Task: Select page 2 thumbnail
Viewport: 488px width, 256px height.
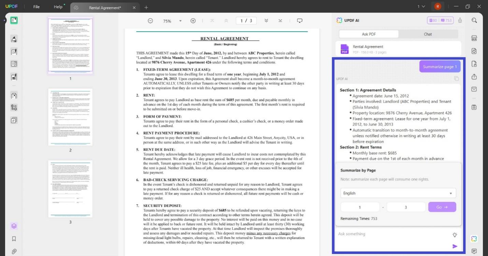Action: [x=70, y=117]
